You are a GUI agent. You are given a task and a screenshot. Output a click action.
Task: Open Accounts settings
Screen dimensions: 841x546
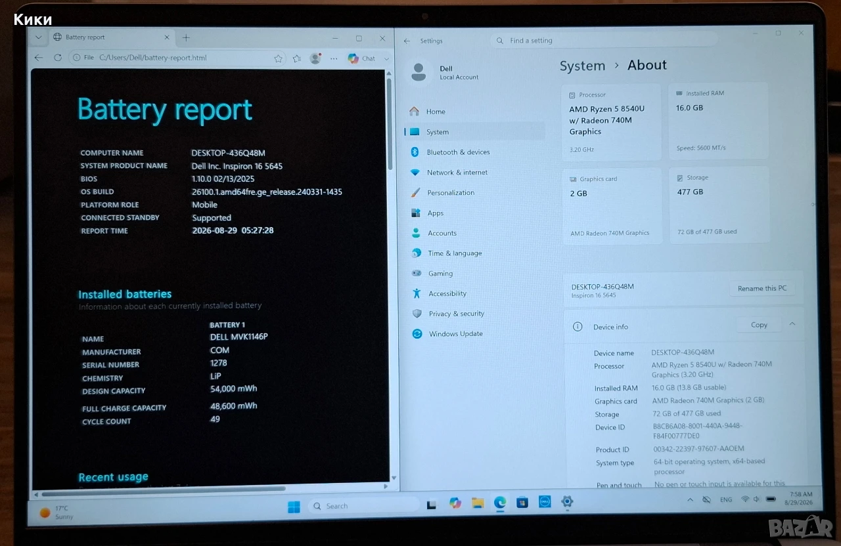474,233
